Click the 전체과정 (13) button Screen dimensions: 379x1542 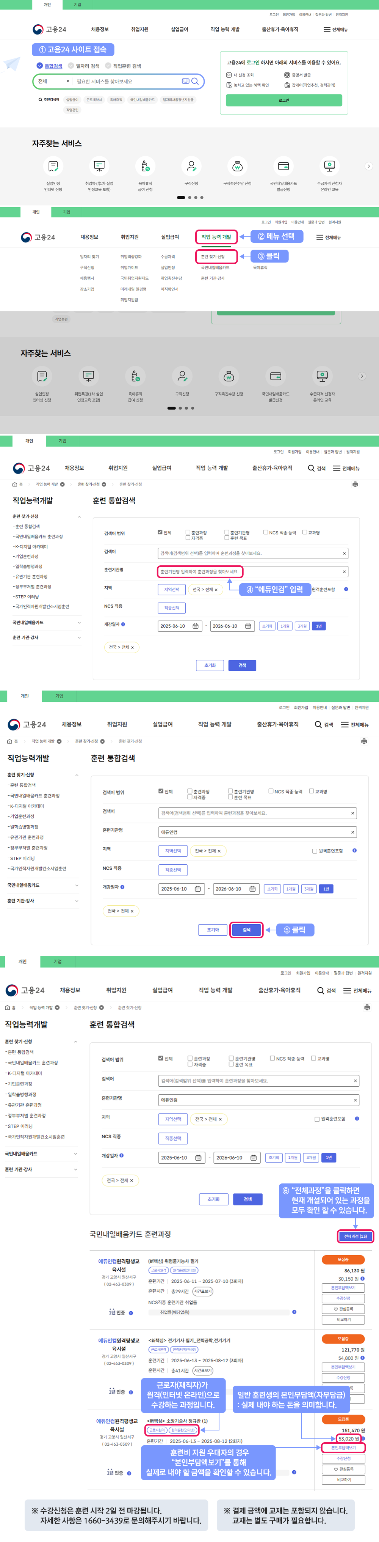(x=356, y=1236)
